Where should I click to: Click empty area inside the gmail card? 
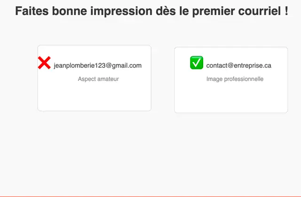tap(94, 97)
